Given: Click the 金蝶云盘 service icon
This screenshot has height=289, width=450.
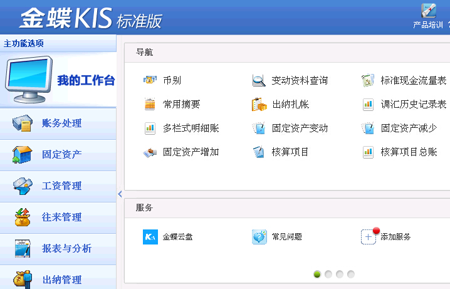Looking at the screenshot, I should 150,237.
